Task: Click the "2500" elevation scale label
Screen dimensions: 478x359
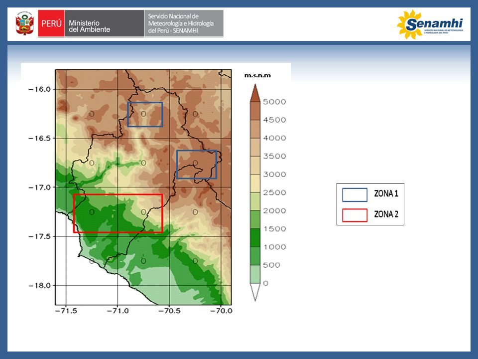Action: click(x=275, y=192)
